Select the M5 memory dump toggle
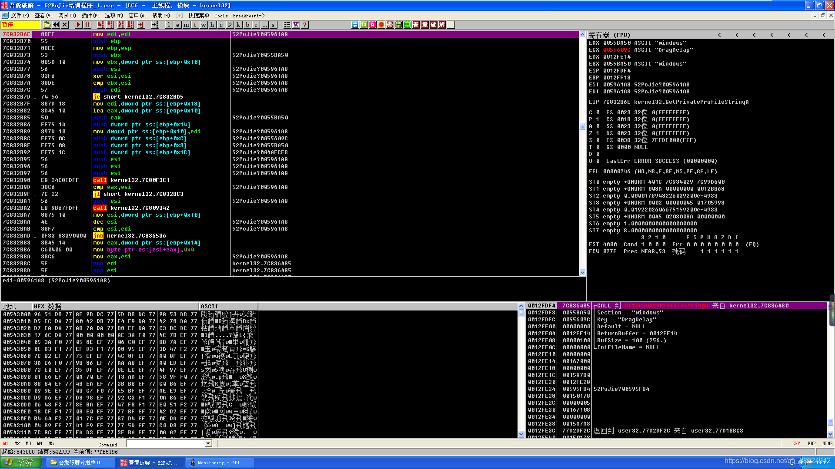835x469 pixels. (x=51, y=443)
